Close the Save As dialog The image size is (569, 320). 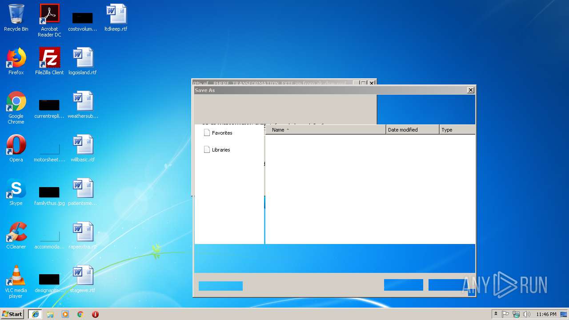[470, 90]
